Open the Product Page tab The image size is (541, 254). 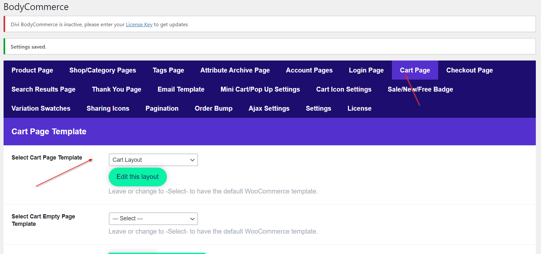32,70
